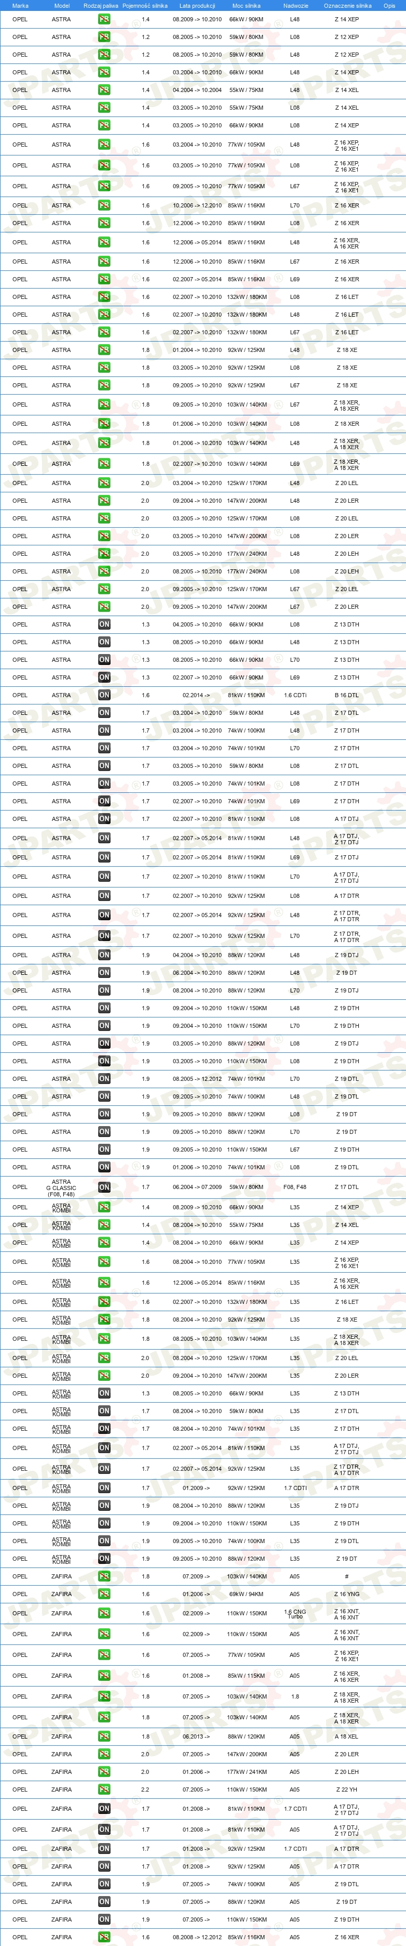Click diesel ON icon in Astra G Classic row
The width and height of the screenshot is (406, 1946).
pyautogui.click(x=104, y=1187)
